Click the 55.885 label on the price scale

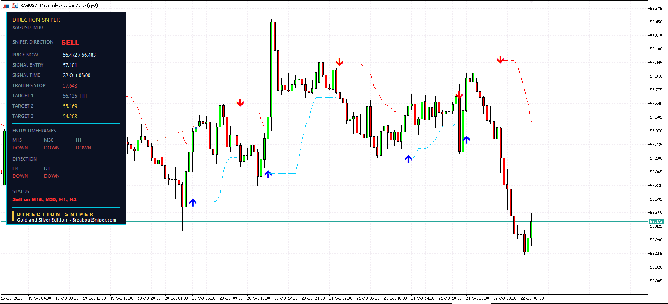(x=656, y=281)
